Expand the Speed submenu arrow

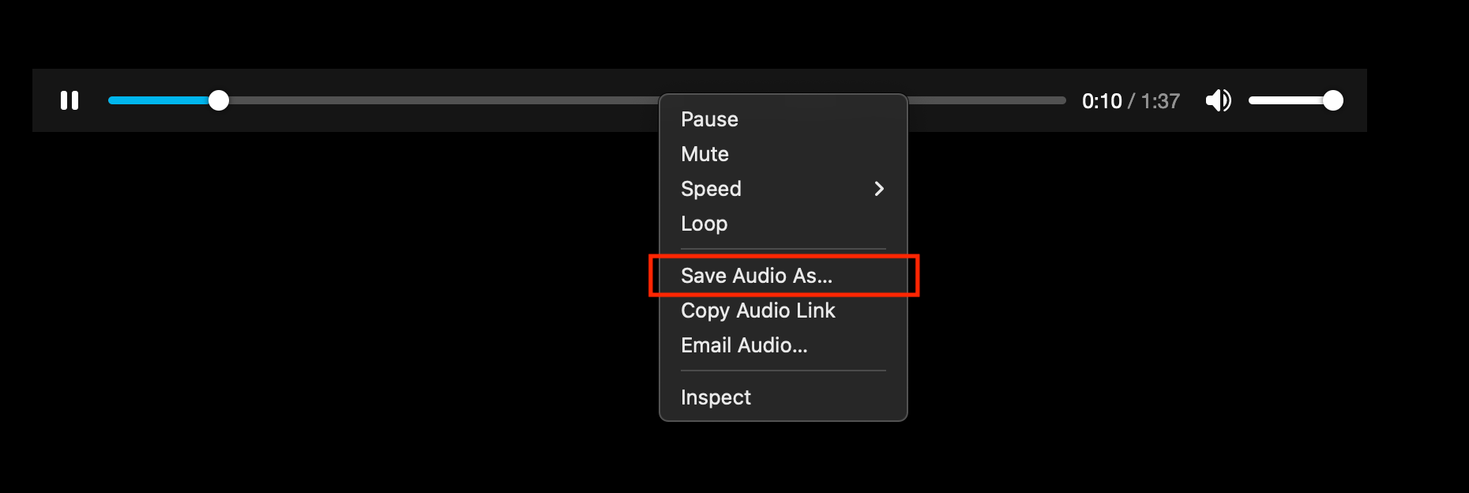[879, 189]
